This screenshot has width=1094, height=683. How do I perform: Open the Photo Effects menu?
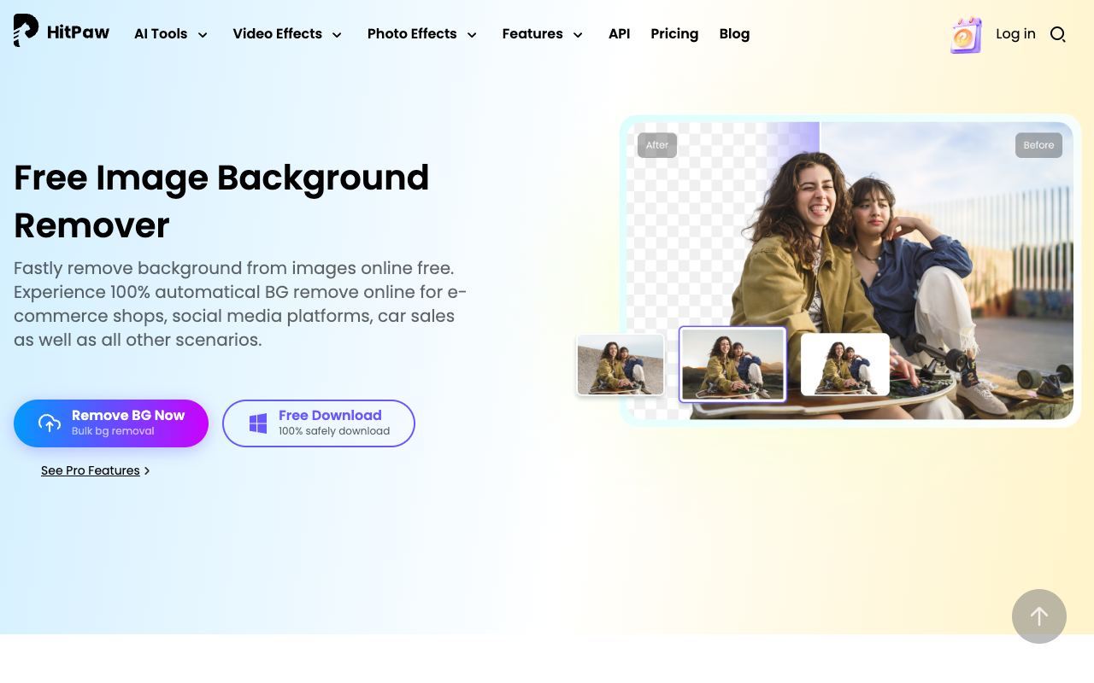[412, 34]
